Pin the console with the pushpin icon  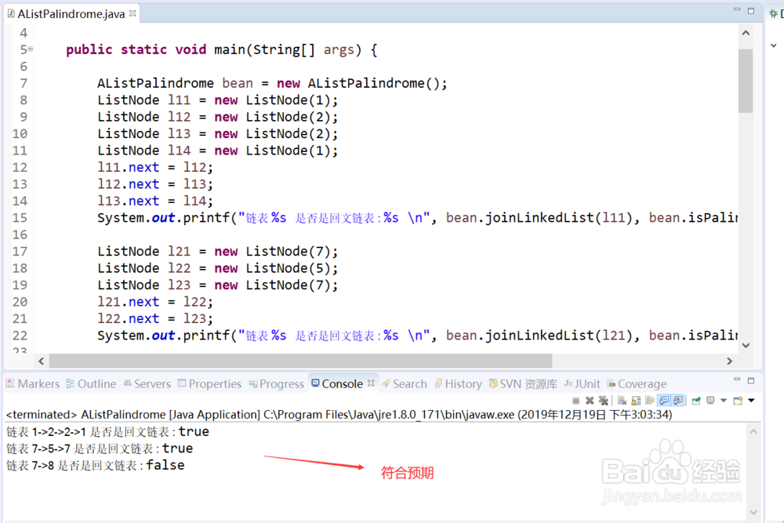pyautogui.click(x=696, y=401)
